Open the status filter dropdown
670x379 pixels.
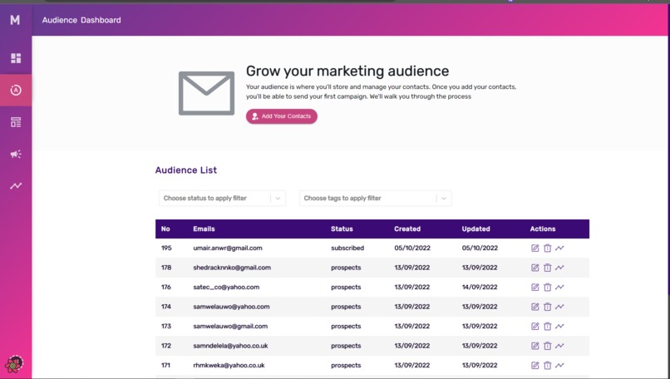click(222, 199)
